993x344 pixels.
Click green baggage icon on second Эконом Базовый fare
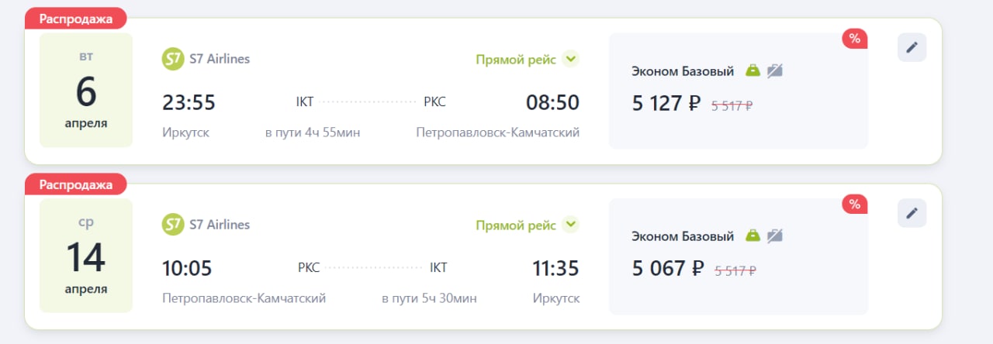753,236
